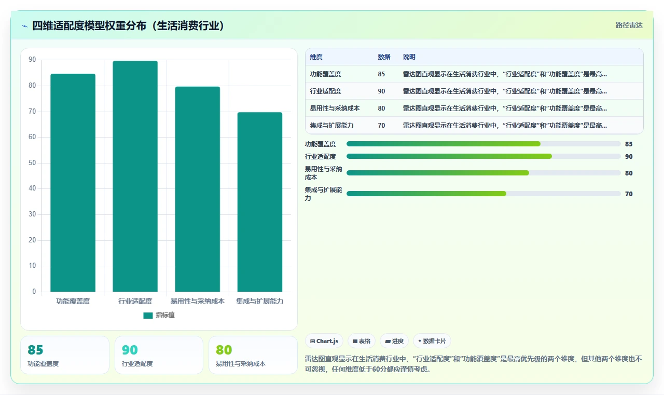This screenshot has width=664, height=395.
Task: Click the 说明 column header
Action: pyautogui.click(x=409, y=57)
